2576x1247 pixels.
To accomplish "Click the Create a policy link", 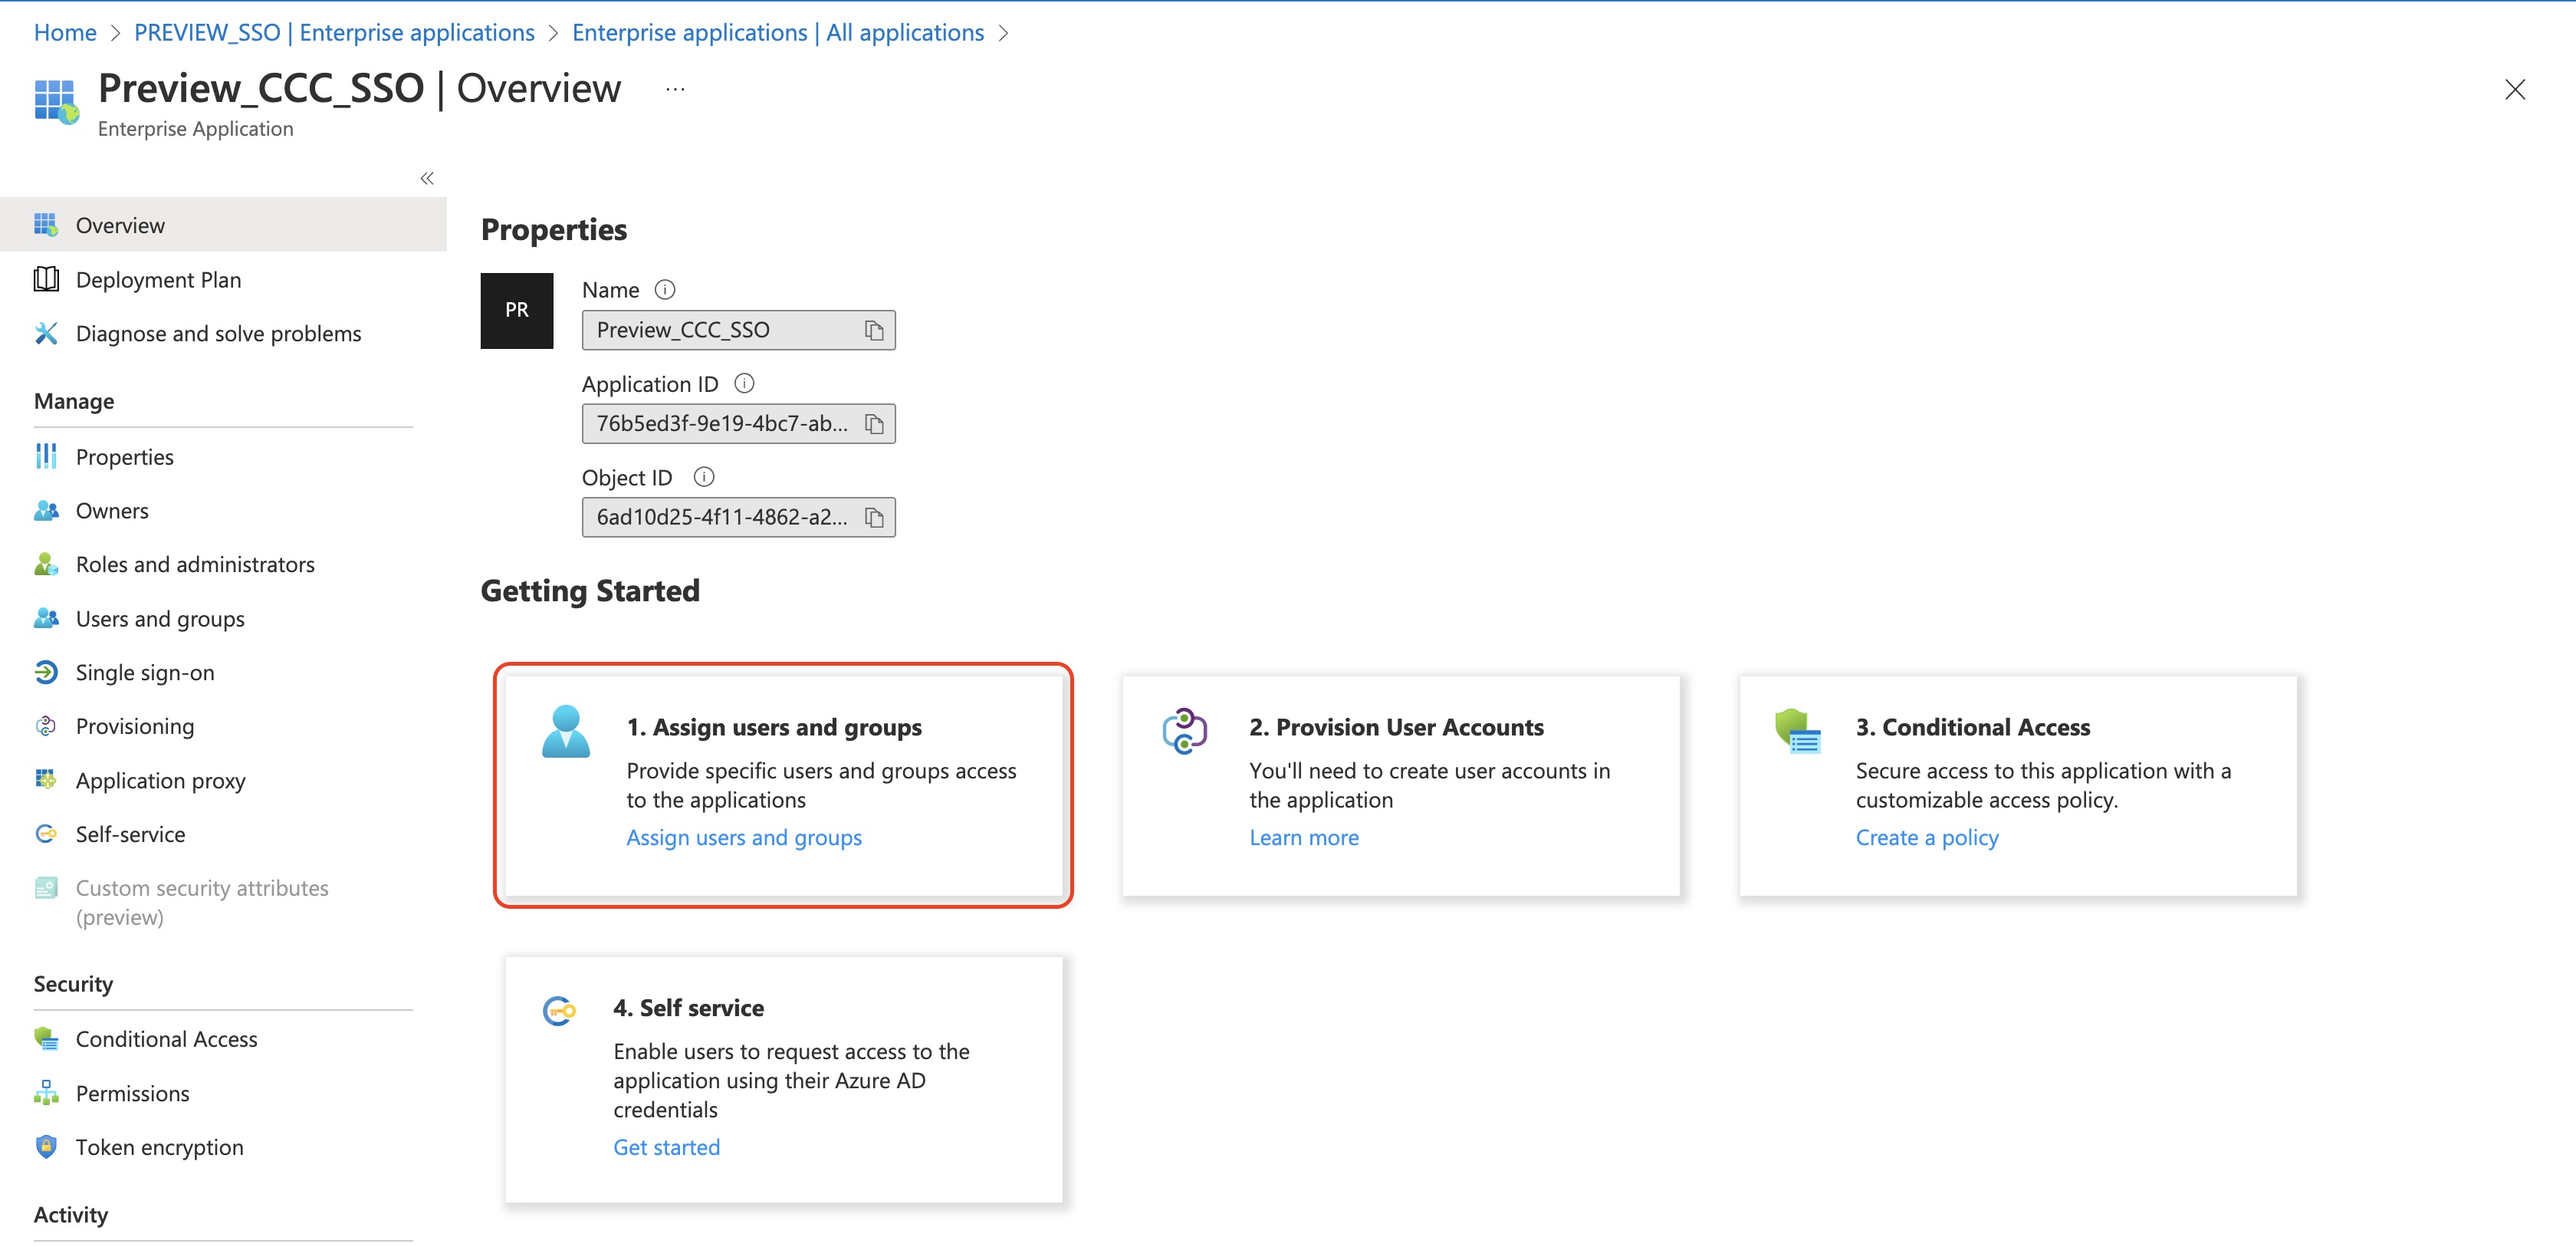I will [1926, 838].
